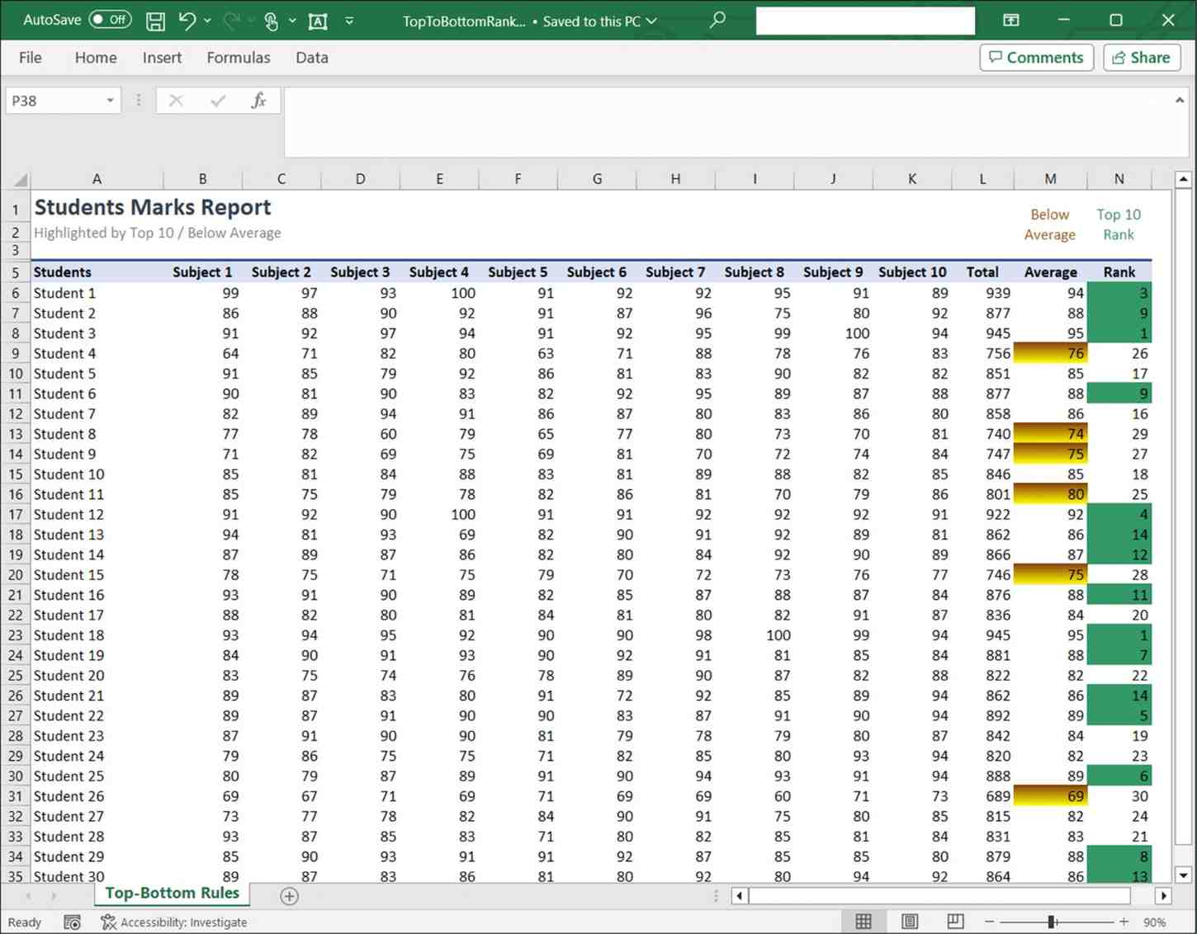Click the next sheet navigation arrow
Viewport: 1197px width, 934px height.
(54, 896)
